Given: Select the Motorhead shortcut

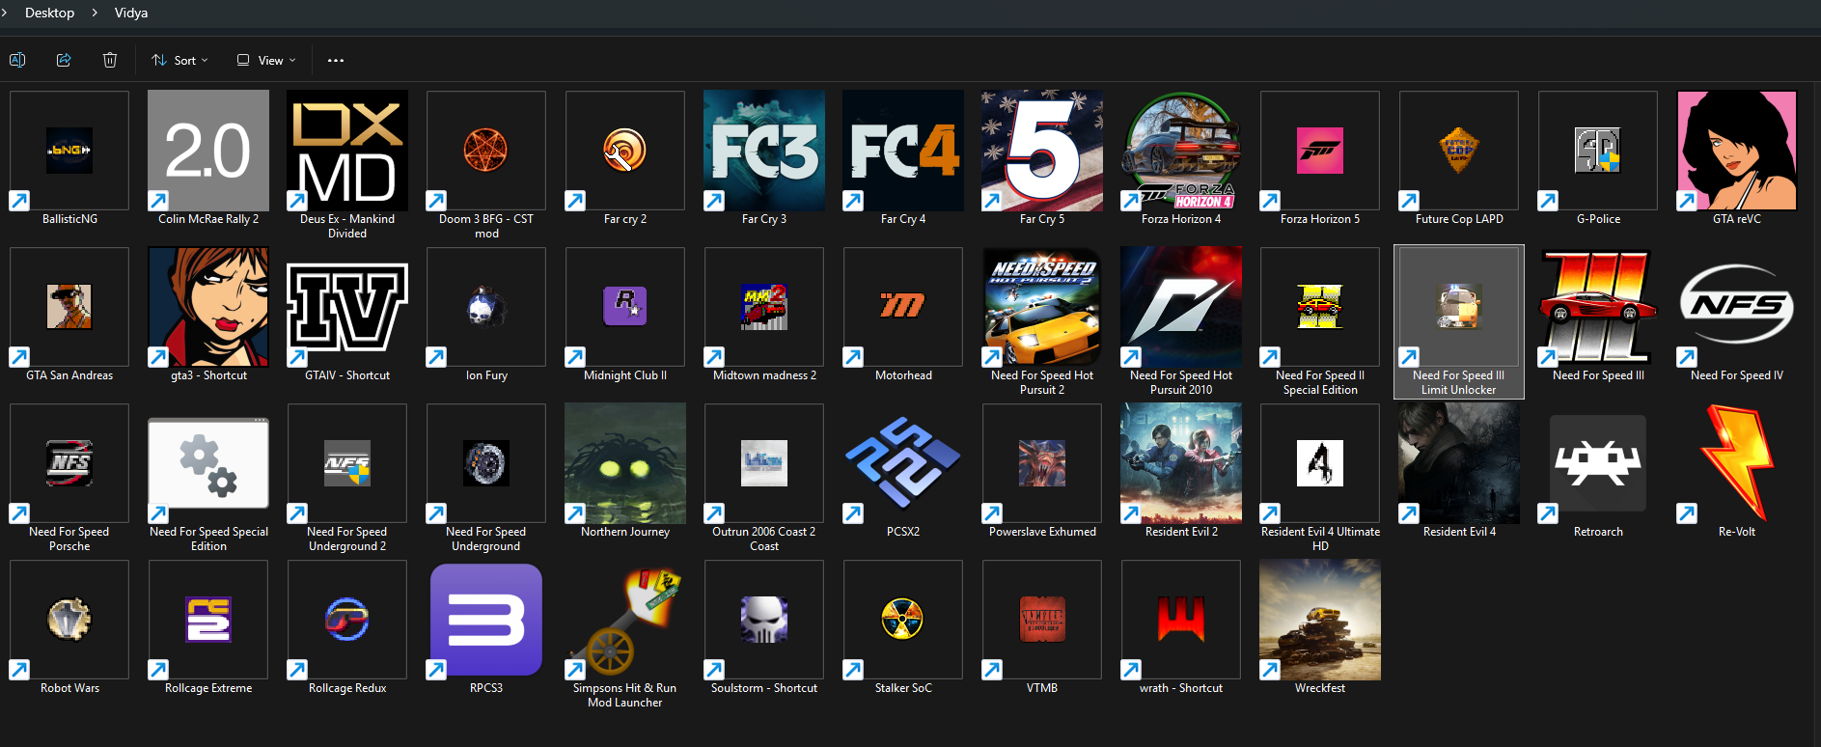Looking at the screenshot, I should coord(903,307).
